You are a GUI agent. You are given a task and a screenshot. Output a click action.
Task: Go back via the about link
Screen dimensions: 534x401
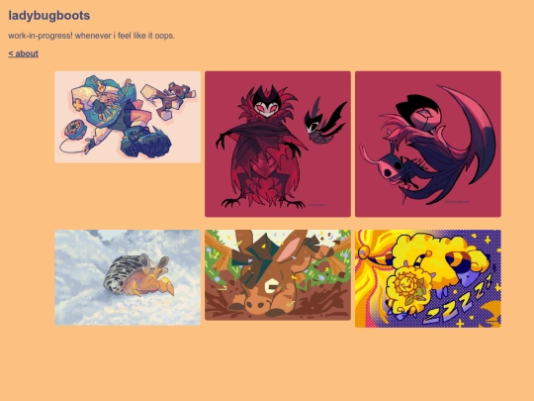[23, 53]
